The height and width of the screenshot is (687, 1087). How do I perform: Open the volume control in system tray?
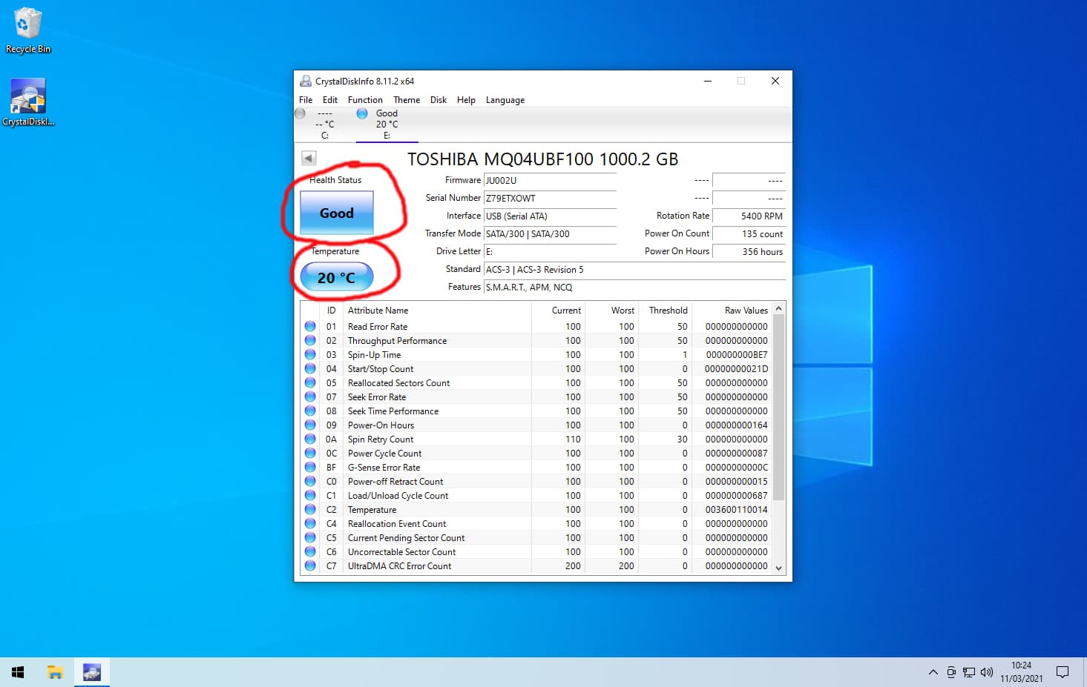tap(986, 672)
